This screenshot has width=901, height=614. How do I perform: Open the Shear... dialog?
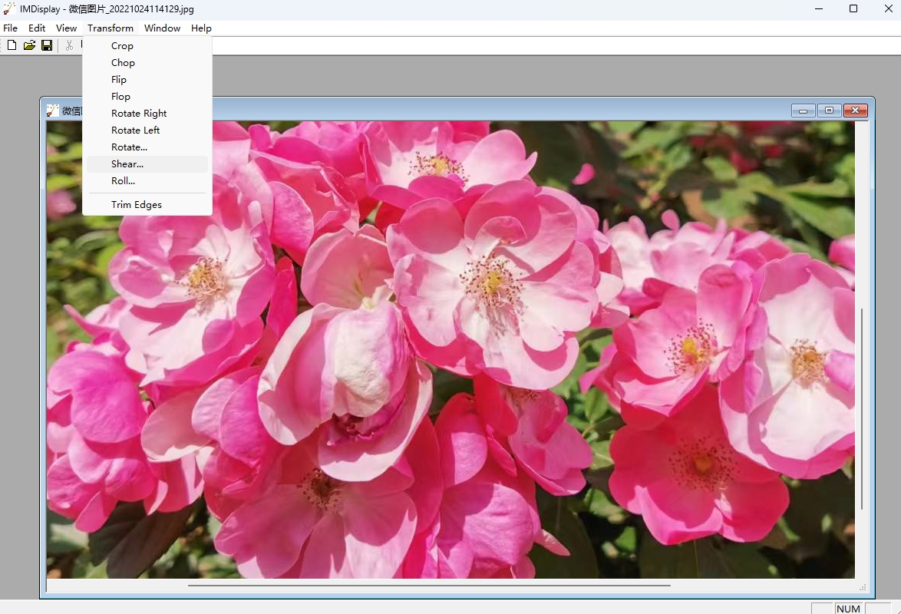click(127, 163)
